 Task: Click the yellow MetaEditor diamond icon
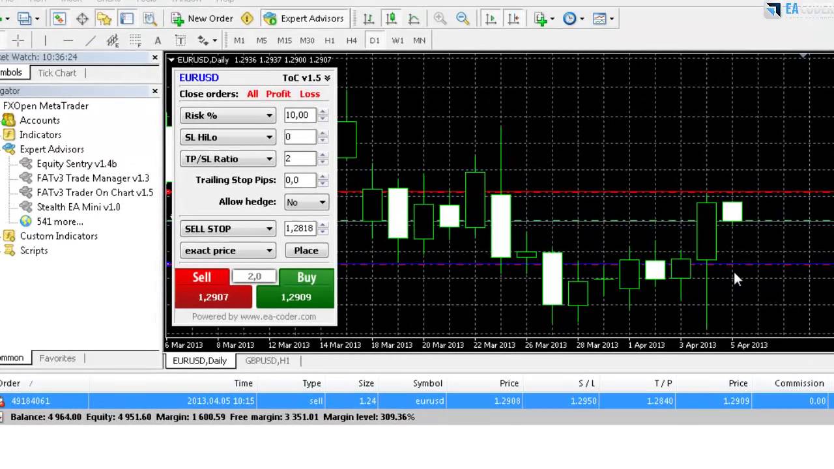point(247,19)
